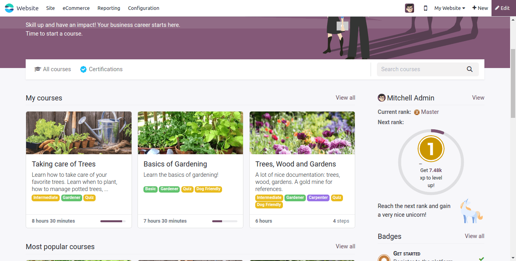Click the search magnifier icon
Viewport: 516px width, 261px height.
[x=469, y=69]
